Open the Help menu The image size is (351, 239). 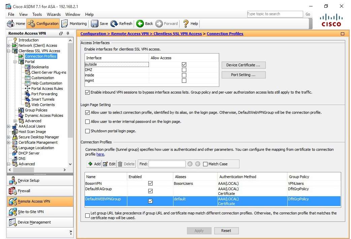pos(89,14)
